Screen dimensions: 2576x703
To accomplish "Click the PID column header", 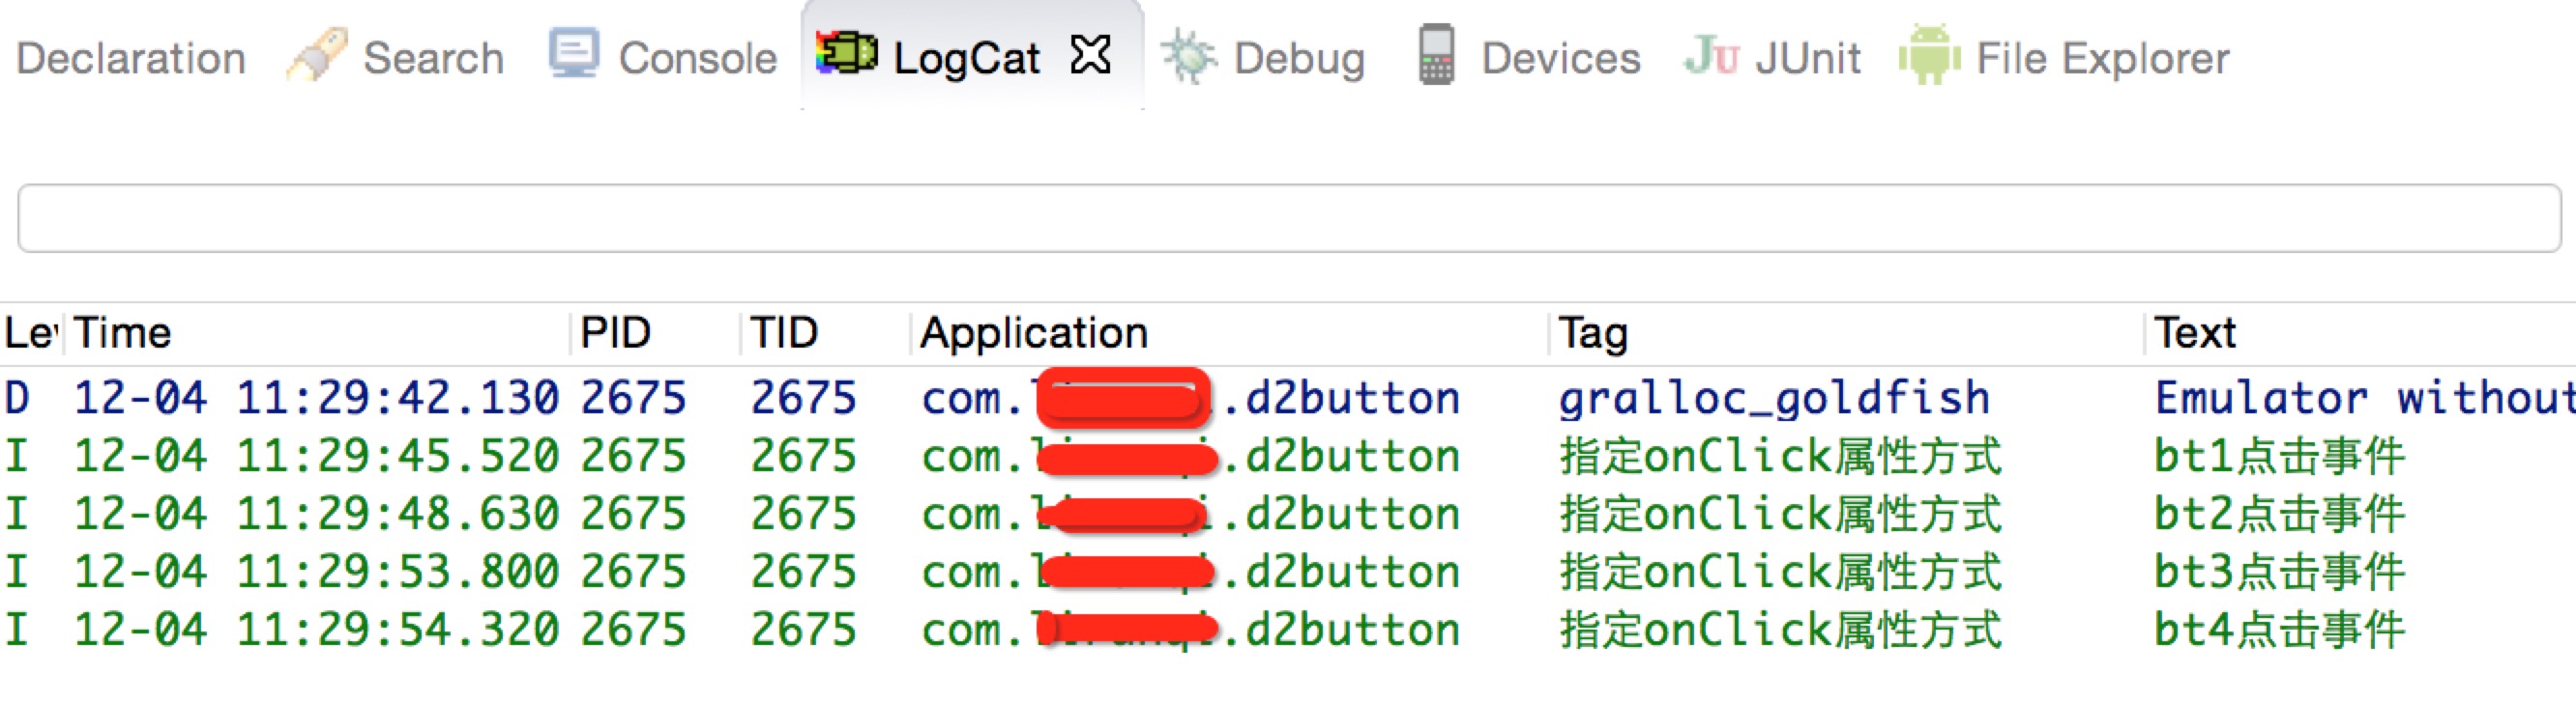I will pyautogui.click(x=615, y=332).
